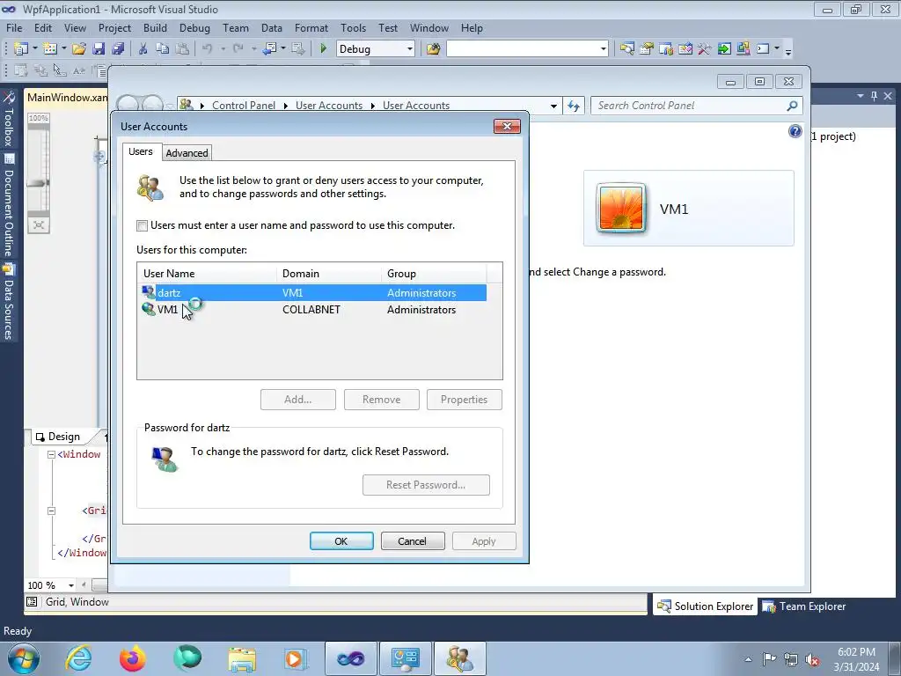Launch Firefox from the taskbar
Image resolution: width=901 pixels, height=676 pixels.
[133, 658]
